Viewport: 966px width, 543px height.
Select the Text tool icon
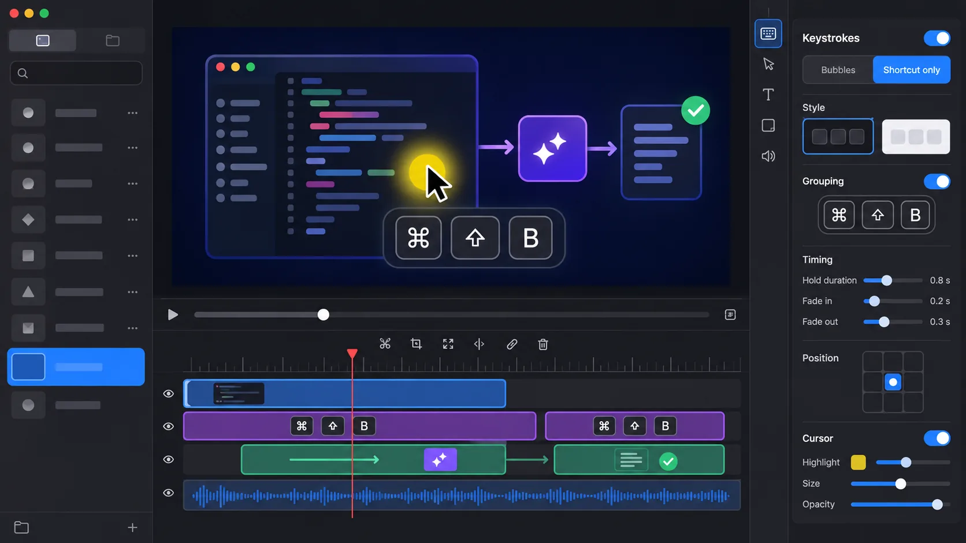click(768, 95)
